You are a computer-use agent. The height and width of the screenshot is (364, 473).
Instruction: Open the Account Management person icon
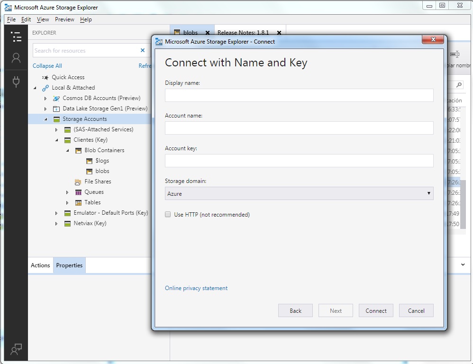click(x=16, y=58)
